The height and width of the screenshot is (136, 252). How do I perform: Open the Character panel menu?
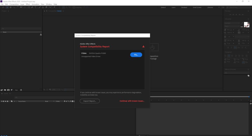click(x=248, y=19)
